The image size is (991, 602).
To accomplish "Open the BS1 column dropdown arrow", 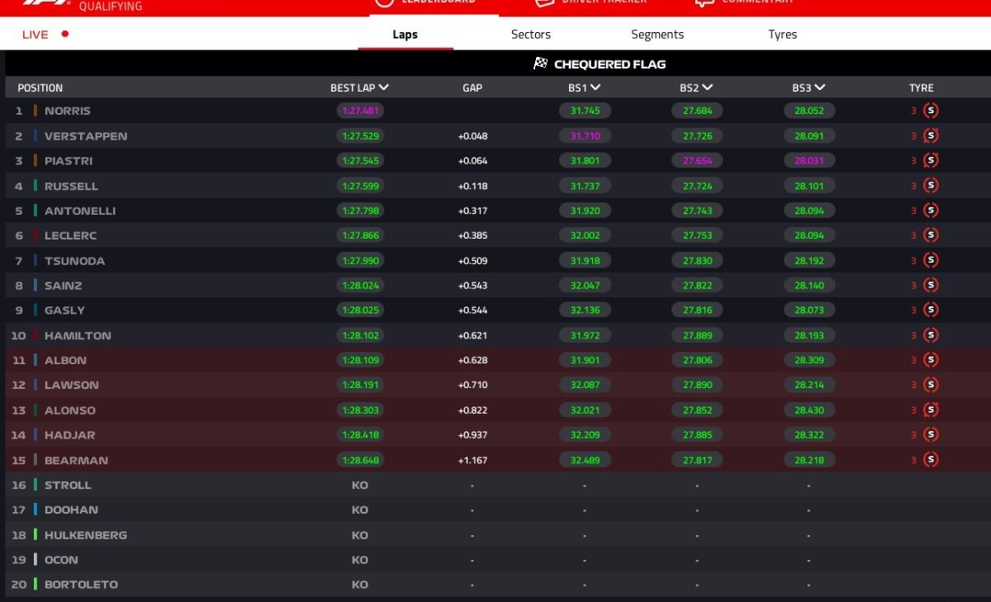I will tap(595, 88).
